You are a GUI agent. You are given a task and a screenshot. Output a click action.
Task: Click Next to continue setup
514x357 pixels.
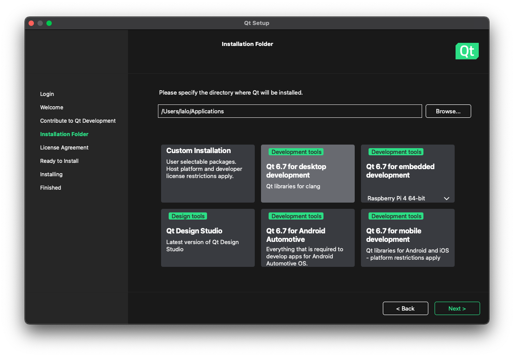457,308
